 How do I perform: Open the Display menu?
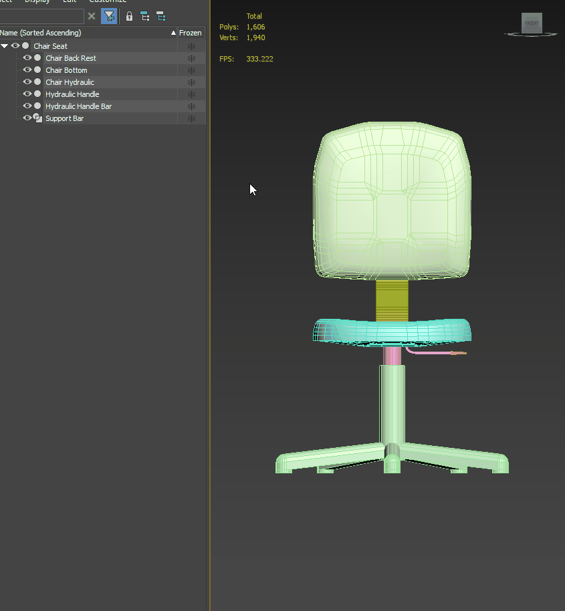(37, 2)
